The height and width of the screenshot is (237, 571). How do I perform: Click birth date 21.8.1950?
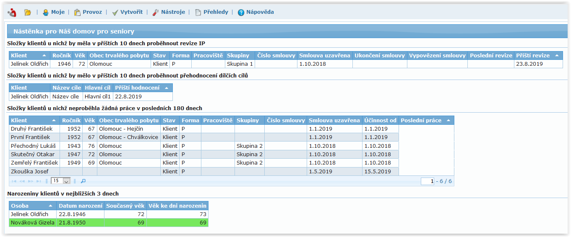click(81, 222)
